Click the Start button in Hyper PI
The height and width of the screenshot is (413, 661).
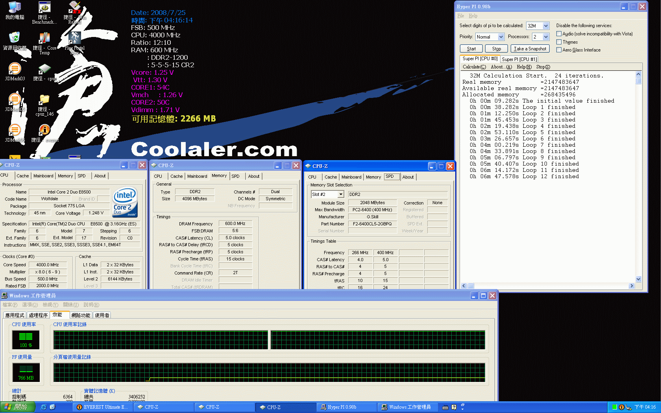coord(471,49)
